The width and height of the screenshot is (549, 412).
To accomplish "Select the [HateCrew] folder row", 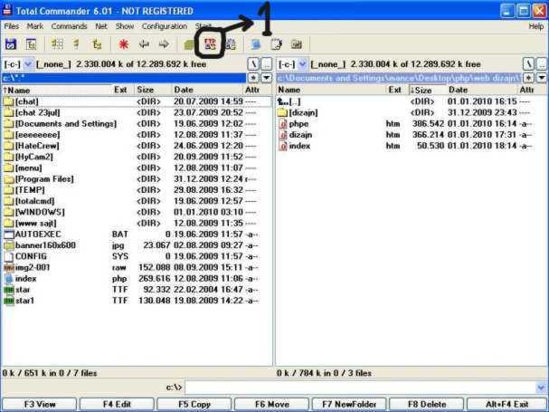I will pos(137,146).
